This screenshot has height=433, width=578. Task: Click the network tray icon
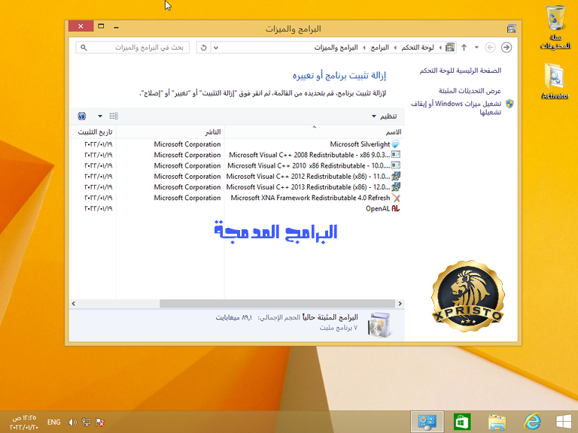(87, 422)
